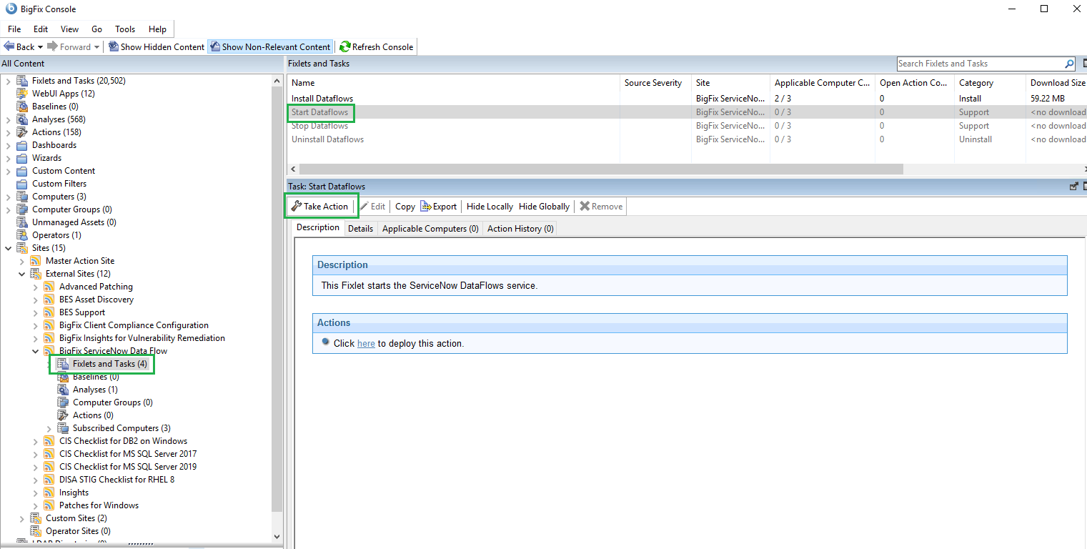Select the Stop Dataflows row
The height and width of the screenshot is (549, 1087).
click(x=687, y=126)
